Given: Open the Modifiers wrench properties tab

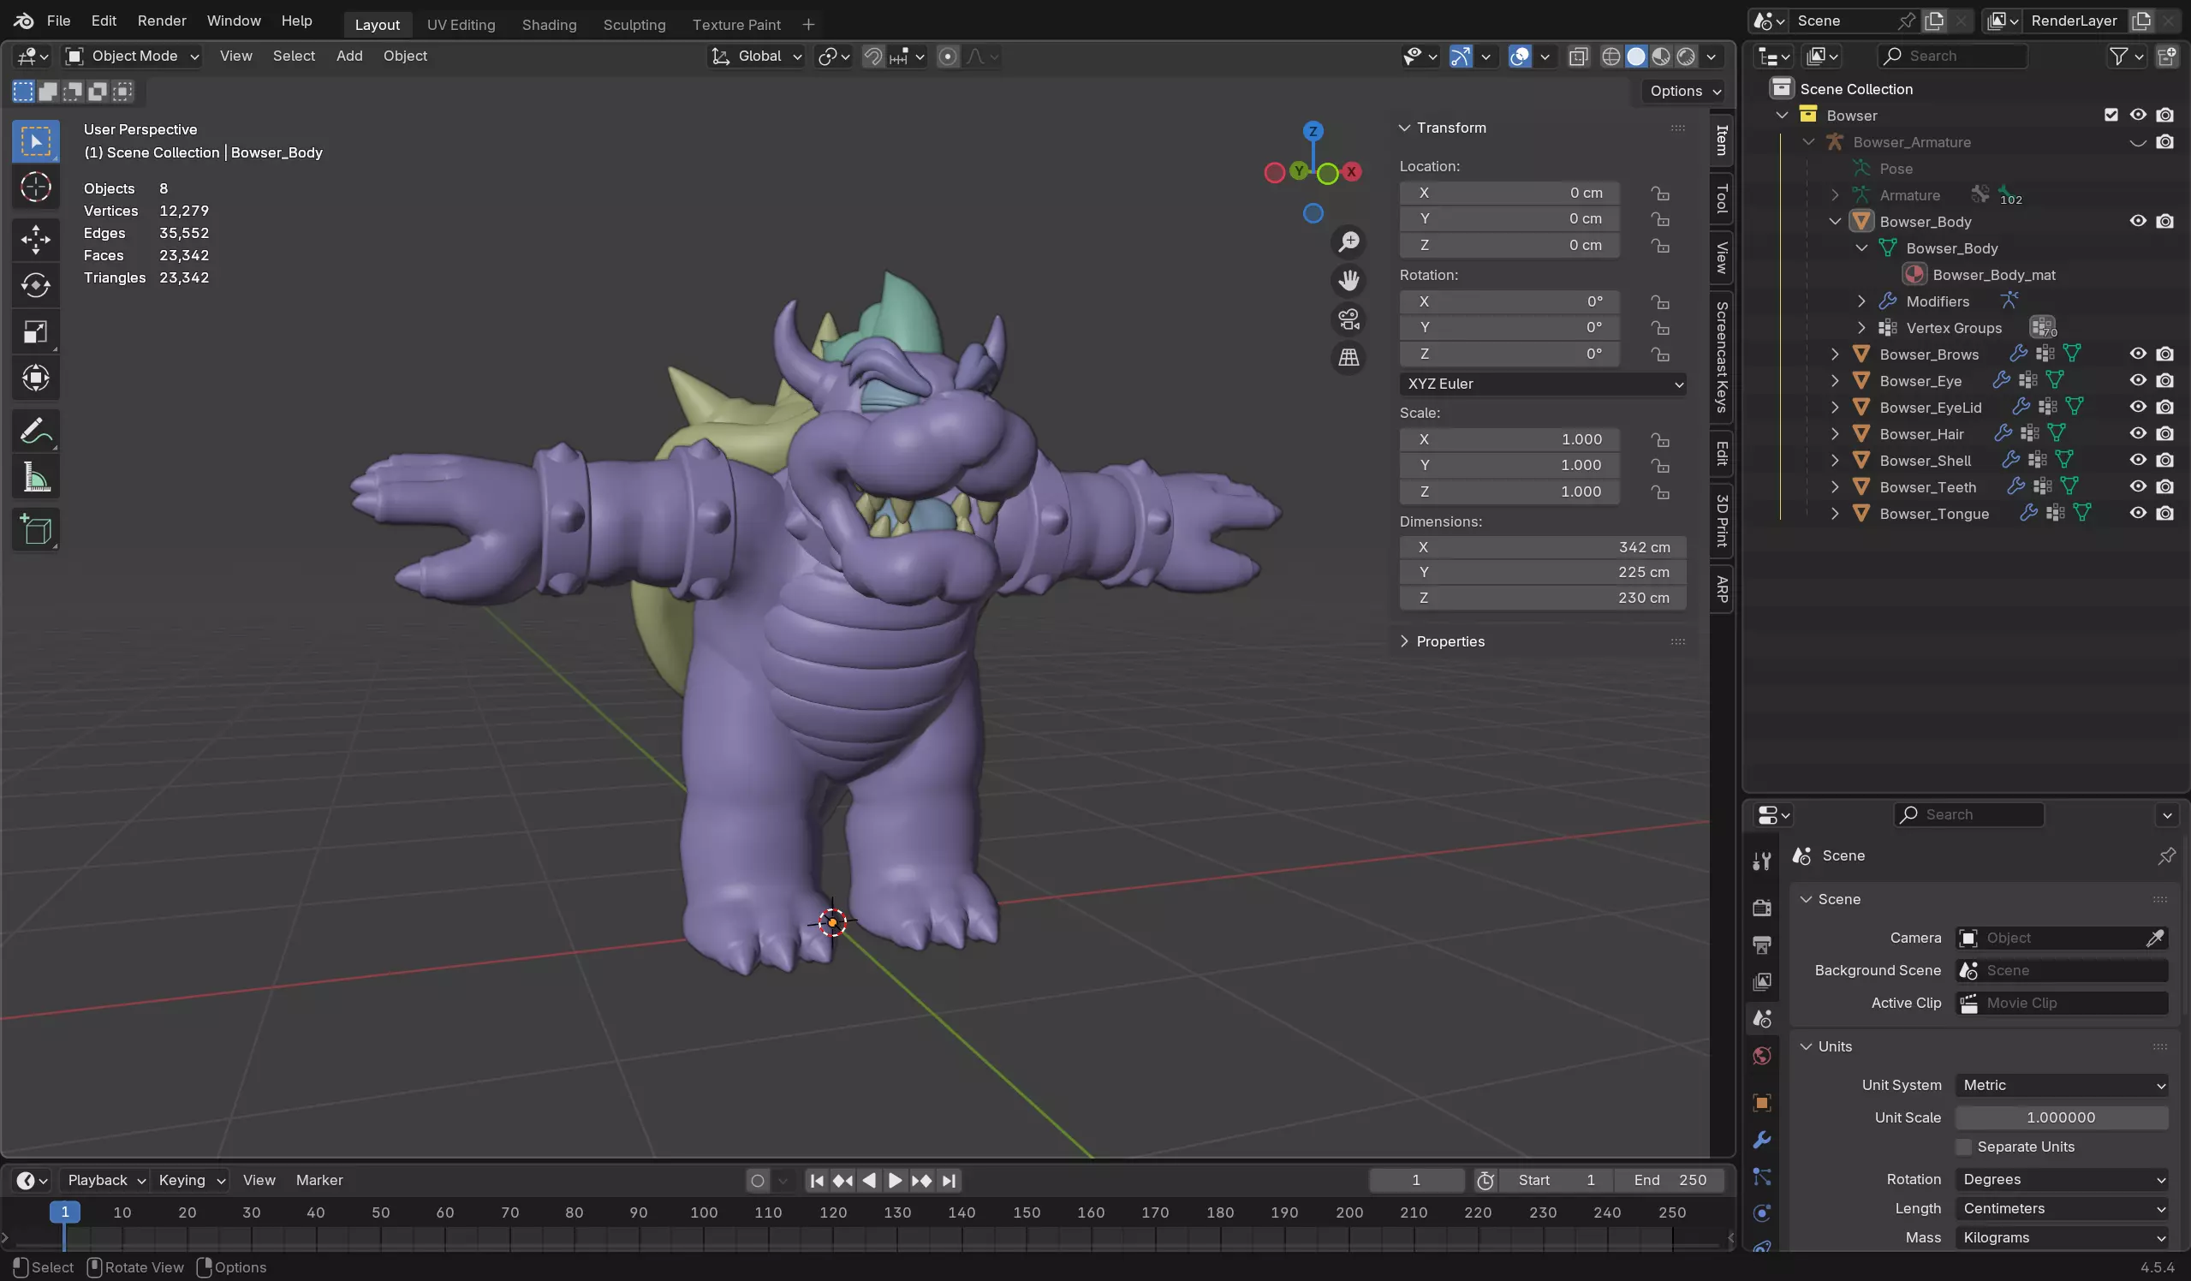Looking at the screenshot, I should [x=1761, y=1139].
